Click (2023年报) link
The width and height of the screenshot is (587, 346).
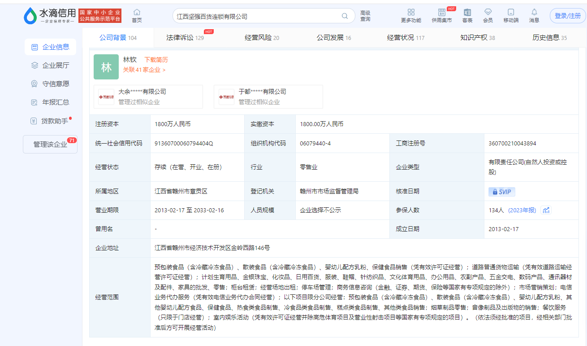pos(522,210)
